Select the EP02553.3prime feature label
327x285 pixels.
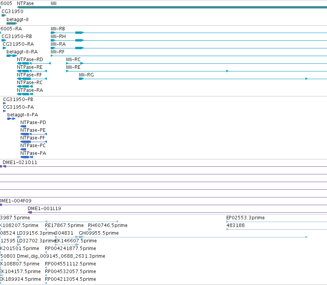tap(246, 218)
